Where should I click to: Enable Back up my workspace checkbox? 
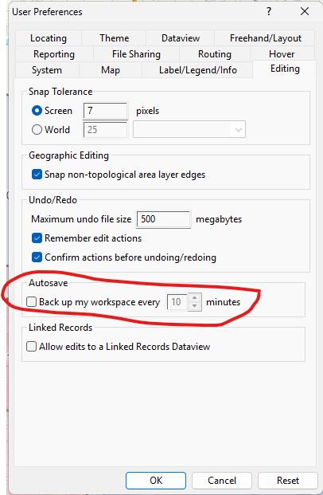(x=31, y=302)
